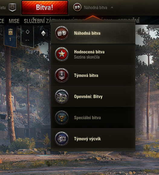Choose the Týmový výcvik menu label
This screenshot has width=159, height=175.
pyautogui.click(x=87, y=139)
